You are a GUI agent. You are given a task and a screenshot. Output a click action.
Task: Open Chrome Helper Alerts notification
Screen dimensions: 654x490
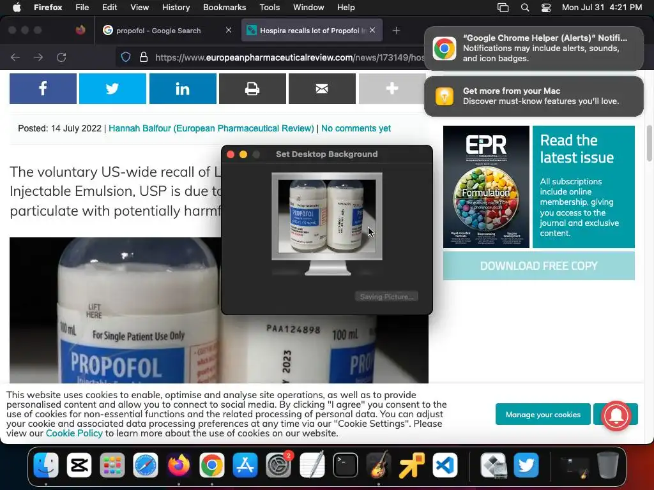pyautogui.click(x=534, y=48)
